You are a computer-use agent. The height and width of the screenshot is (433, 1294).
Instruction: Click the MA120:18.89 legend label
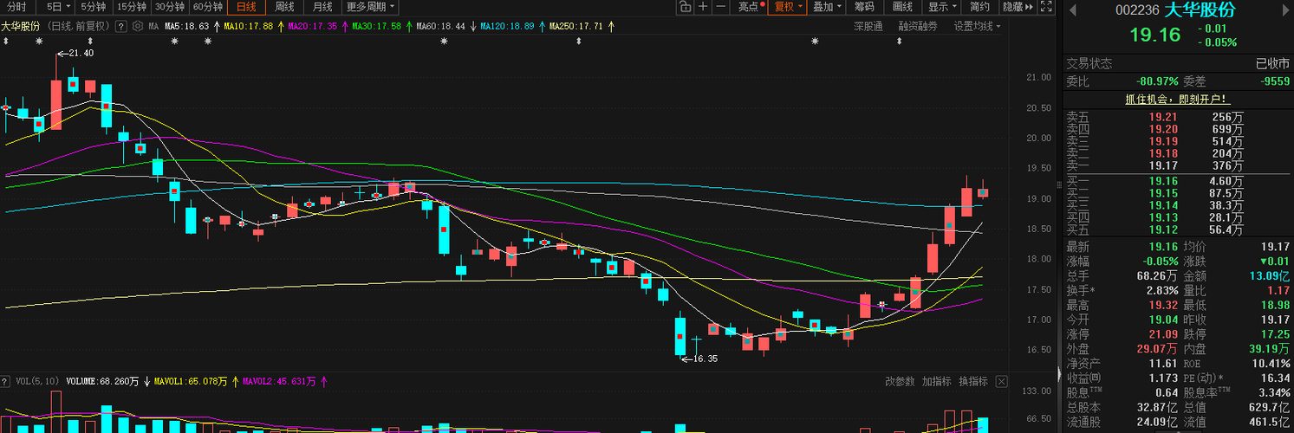tap(509, 26)
